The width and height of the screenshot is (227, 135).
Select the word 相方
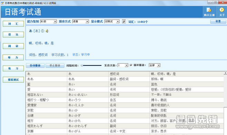30,121
